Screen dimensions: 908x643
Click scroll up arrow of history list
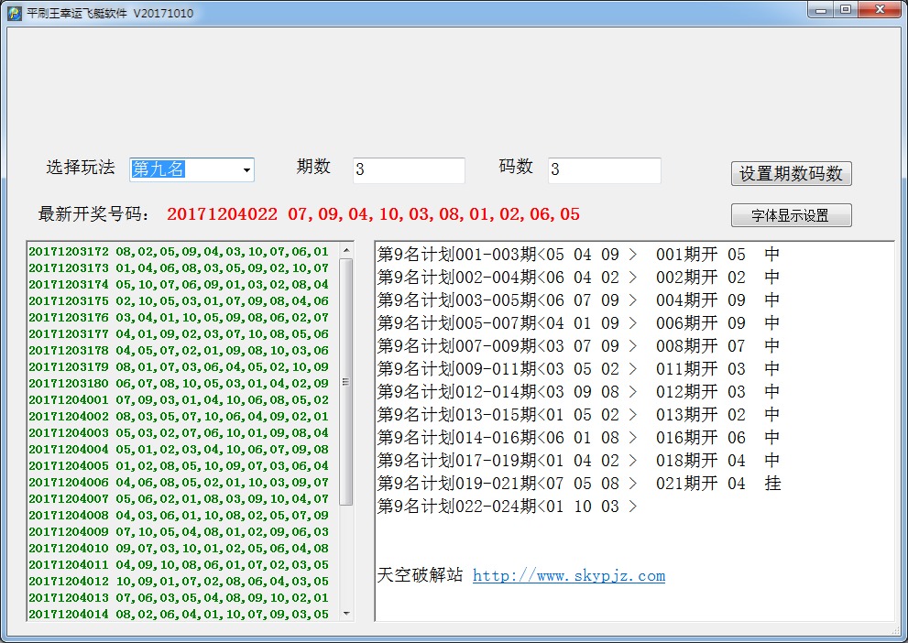tap(346, 250)
